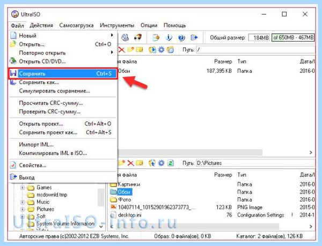Click down arrow of folder tree scrollbar
The image size is (322, 246).
(x=101, y=227)
